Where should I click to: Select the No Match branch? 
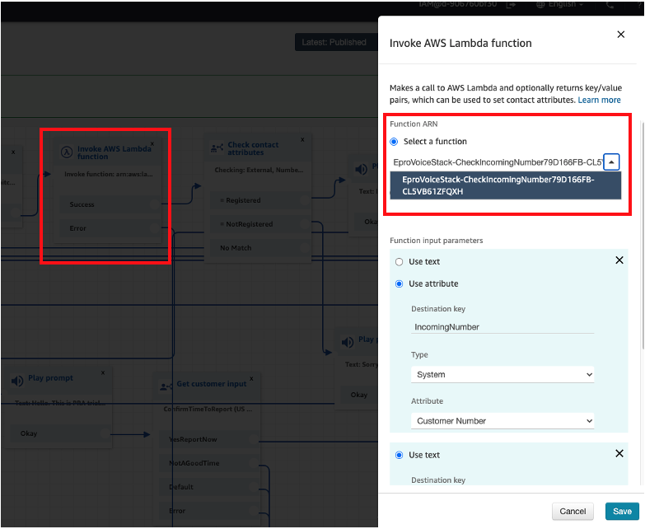[x=261, y=248]
